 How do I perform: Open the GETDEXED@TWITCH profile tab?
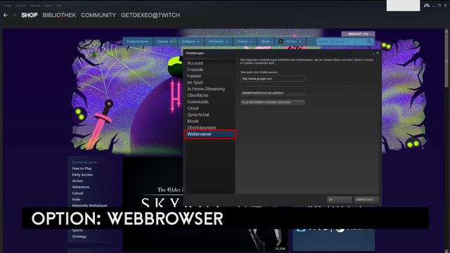[150, 15]
